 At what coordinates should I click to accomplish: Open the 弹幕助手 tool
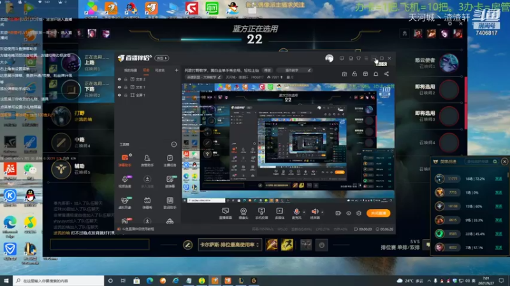(x=124, y=161)
